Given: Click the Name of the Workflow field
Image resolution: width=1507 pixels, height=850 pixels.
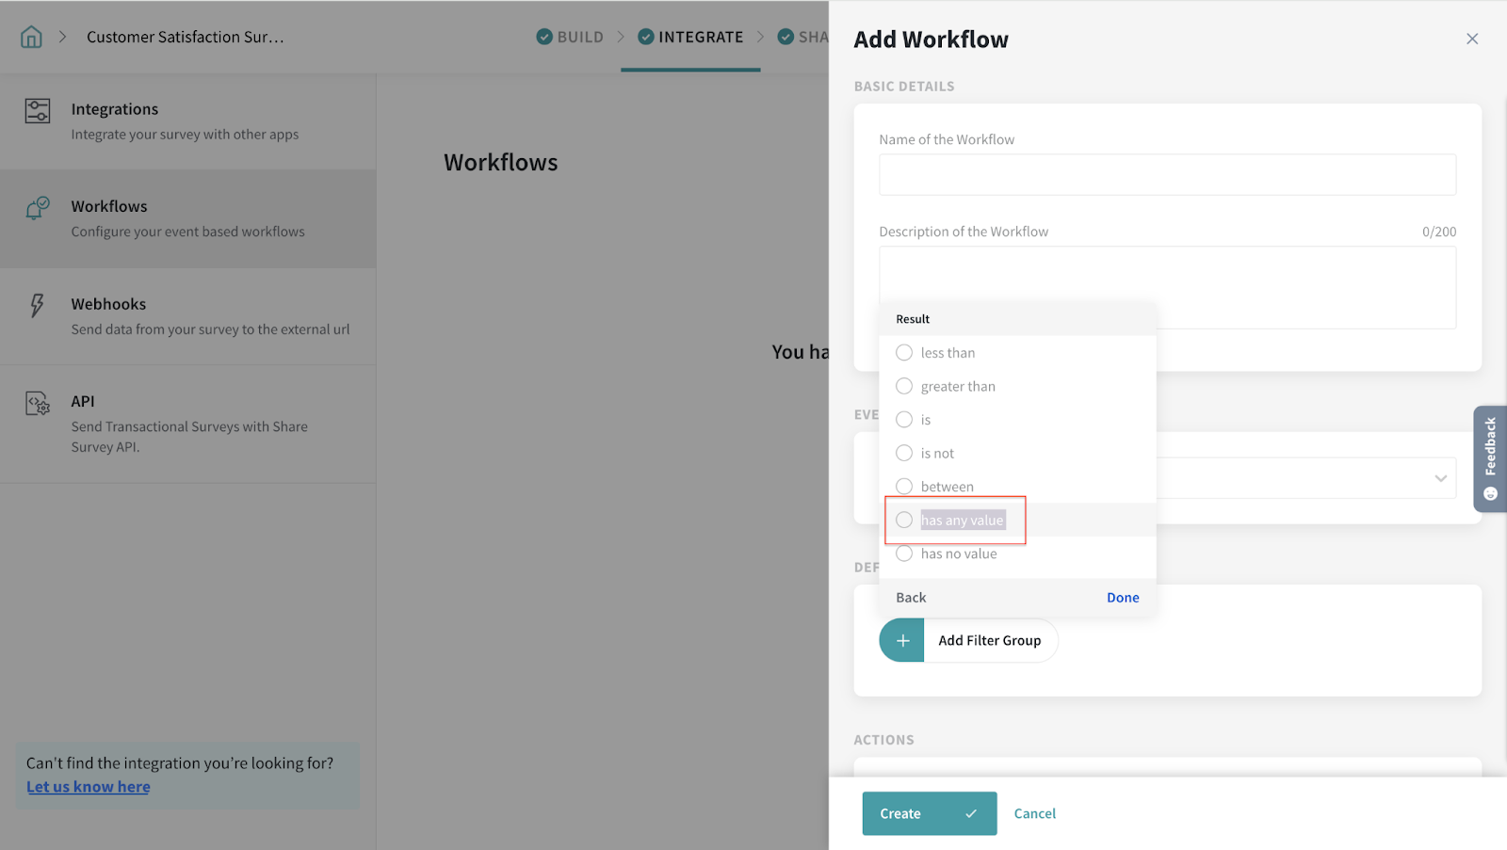Looking at the screenshot, I should tap(1167, 175).
